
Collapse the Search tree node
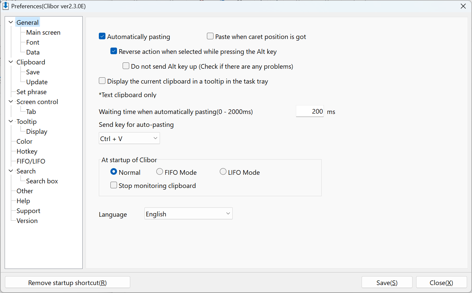[11, 171]
